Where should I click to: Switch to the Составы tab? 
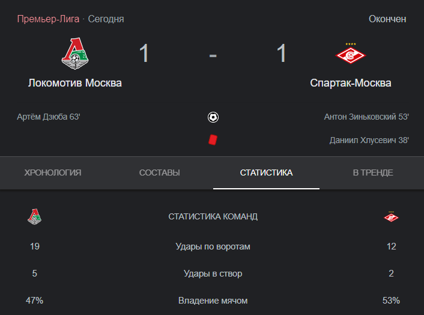(160, 173)
